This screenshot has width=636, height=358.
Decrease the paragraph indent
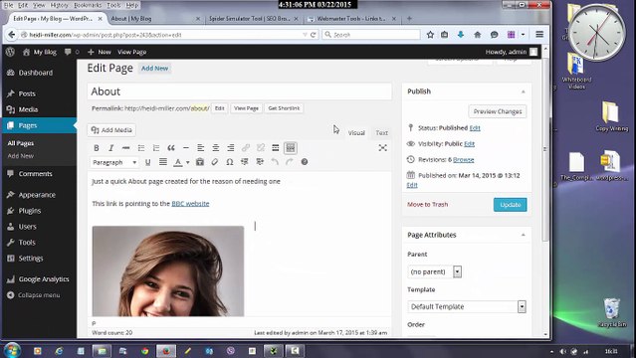point(245,162)
